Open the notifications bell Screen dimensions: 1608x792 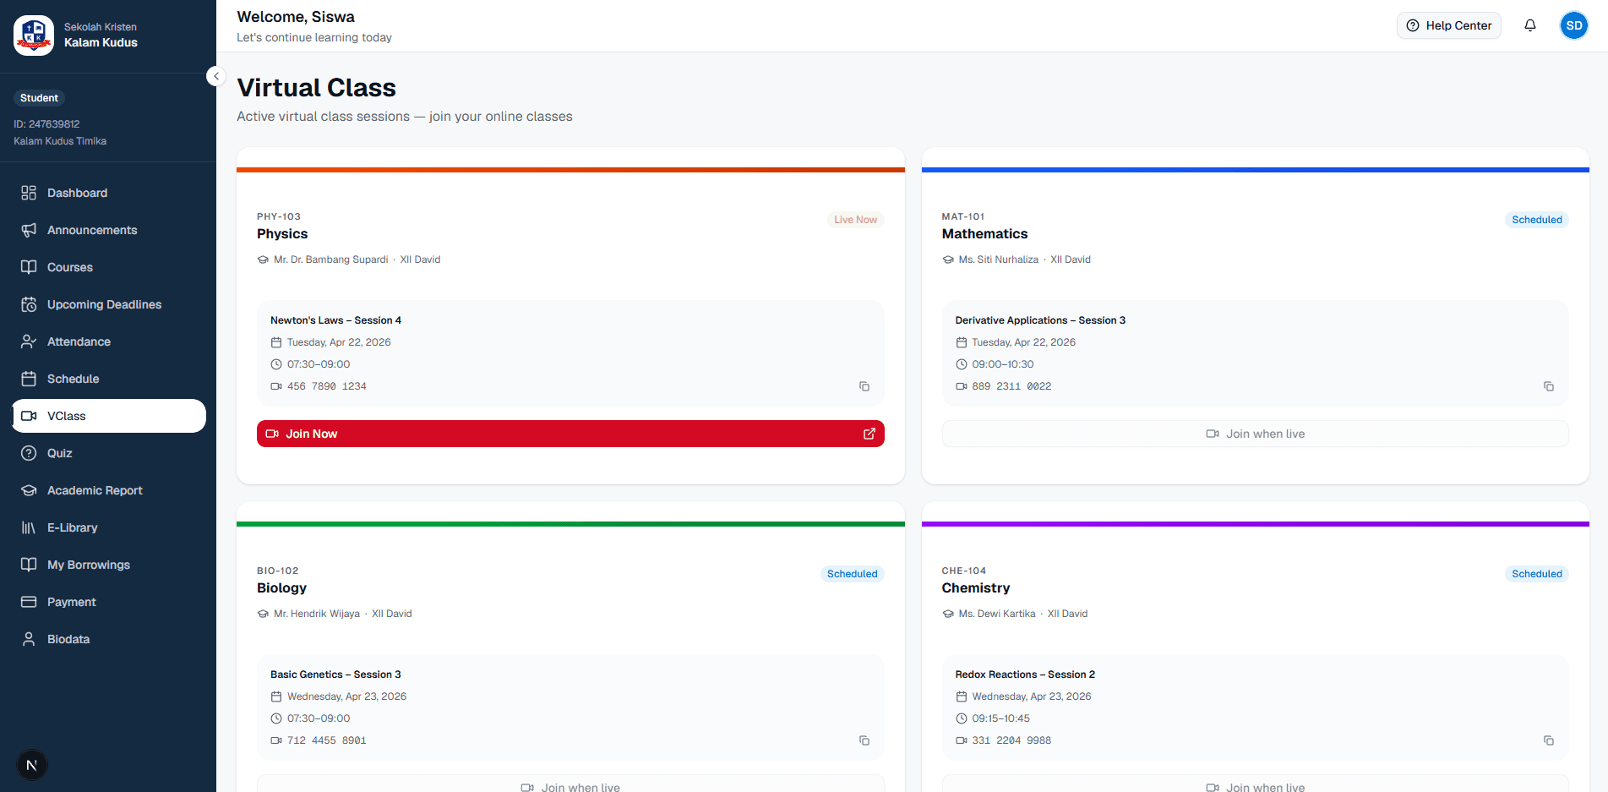[1529, 25]
